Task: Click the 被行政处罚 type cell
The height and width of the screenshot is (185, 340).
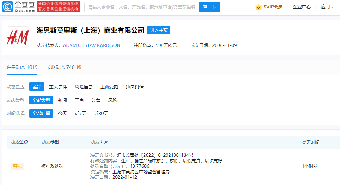Action: click(x=52, y=166)
